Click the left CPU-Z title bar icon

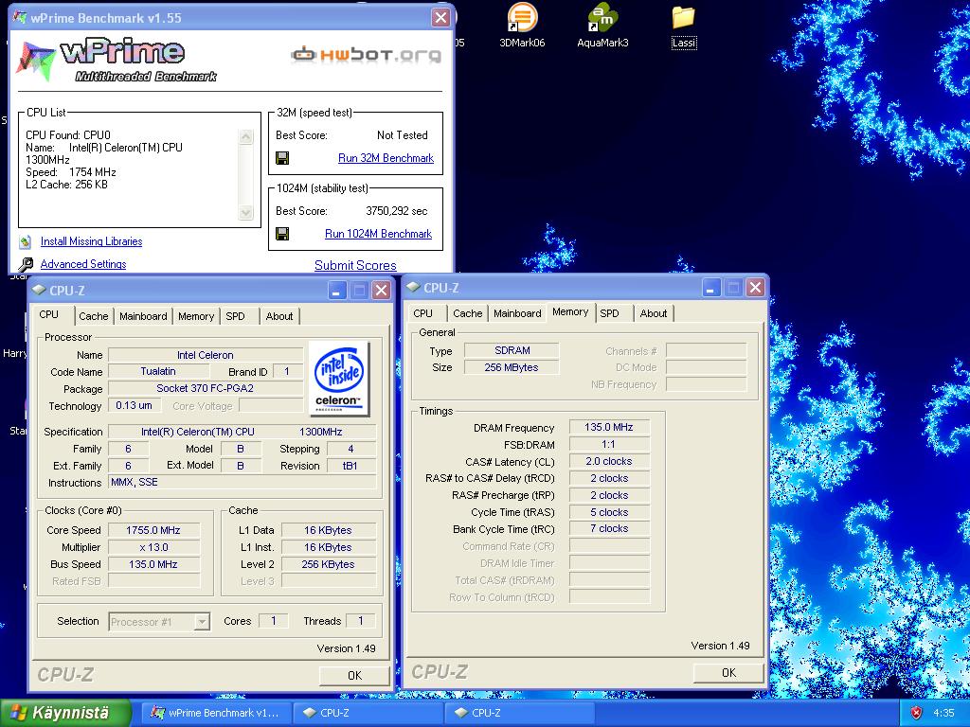click(39, 290)
